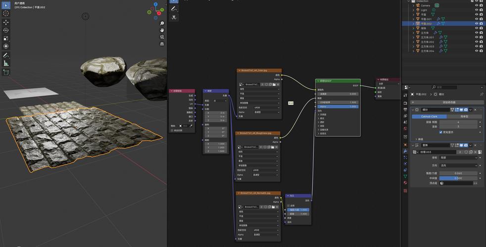The width and height of the screenshot is (486, 247).
Task: Click the 添加修改器 button
Action: coord(447,102)
